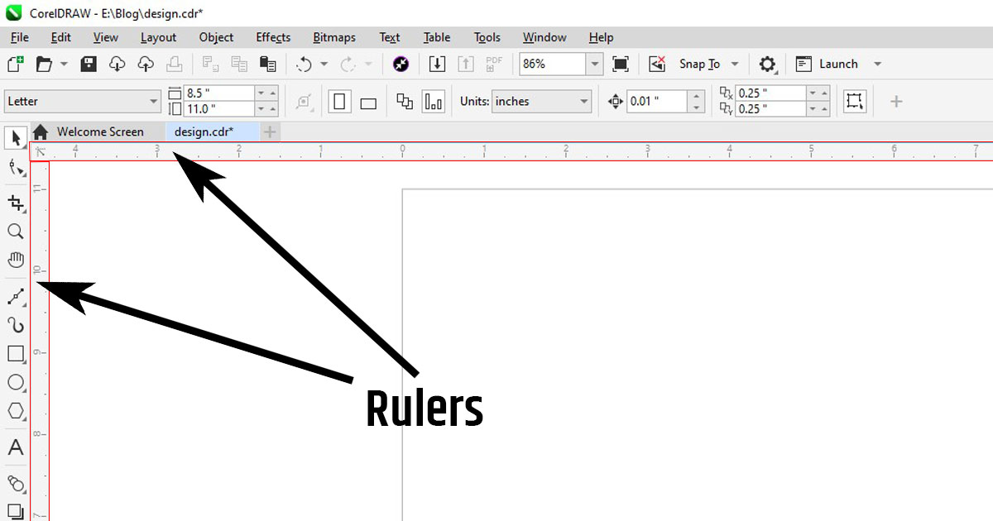Click the Snap To button
The height and width of the screenshot is (521, 993).
699,64
